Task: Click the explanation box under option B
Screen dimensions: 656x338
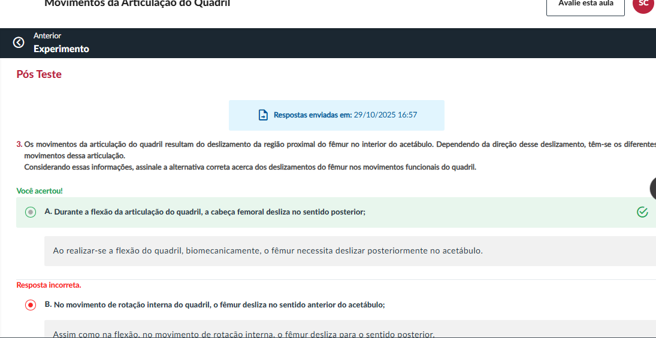Action: pyautogui.click(x=243, y=333)
